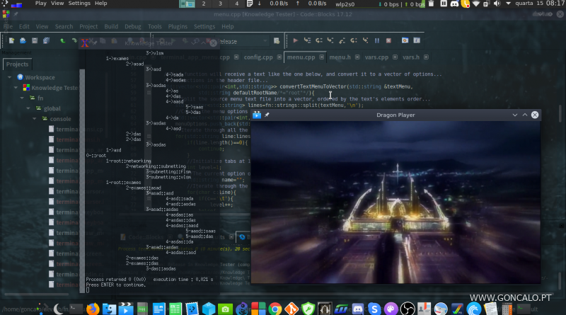Click the red Stop debugger icon
The width and height of the screenshot is (566, 315).
(388, 40)
